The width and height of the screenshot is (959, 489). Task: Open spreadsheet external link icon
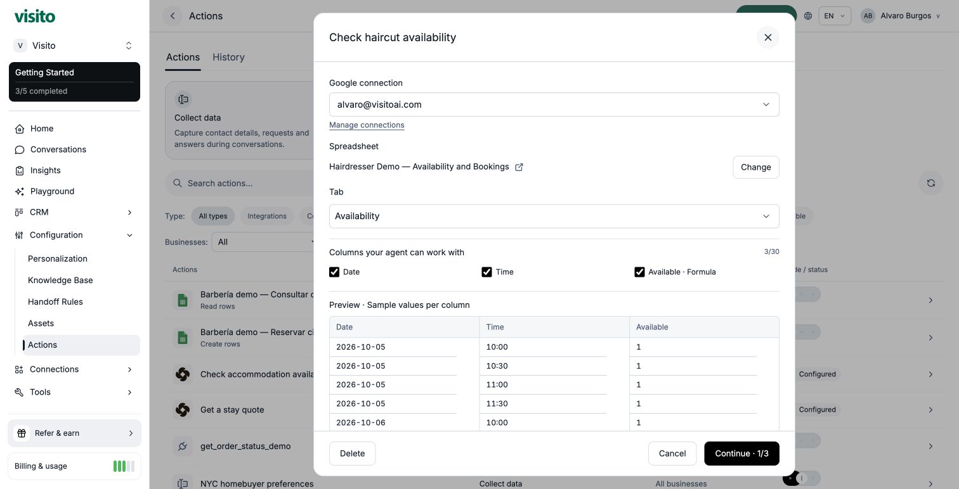coord(519,167)
